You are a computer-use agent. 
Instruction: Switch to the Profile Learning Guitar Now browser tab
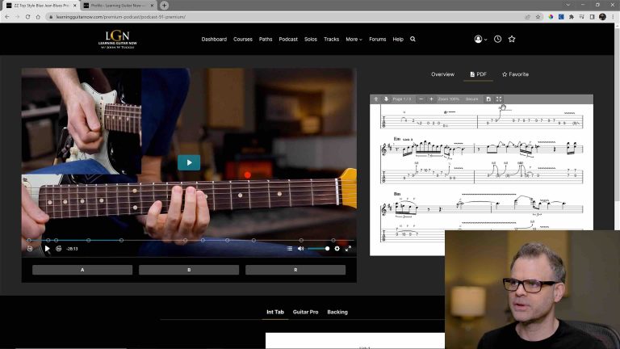coord(118,6)
